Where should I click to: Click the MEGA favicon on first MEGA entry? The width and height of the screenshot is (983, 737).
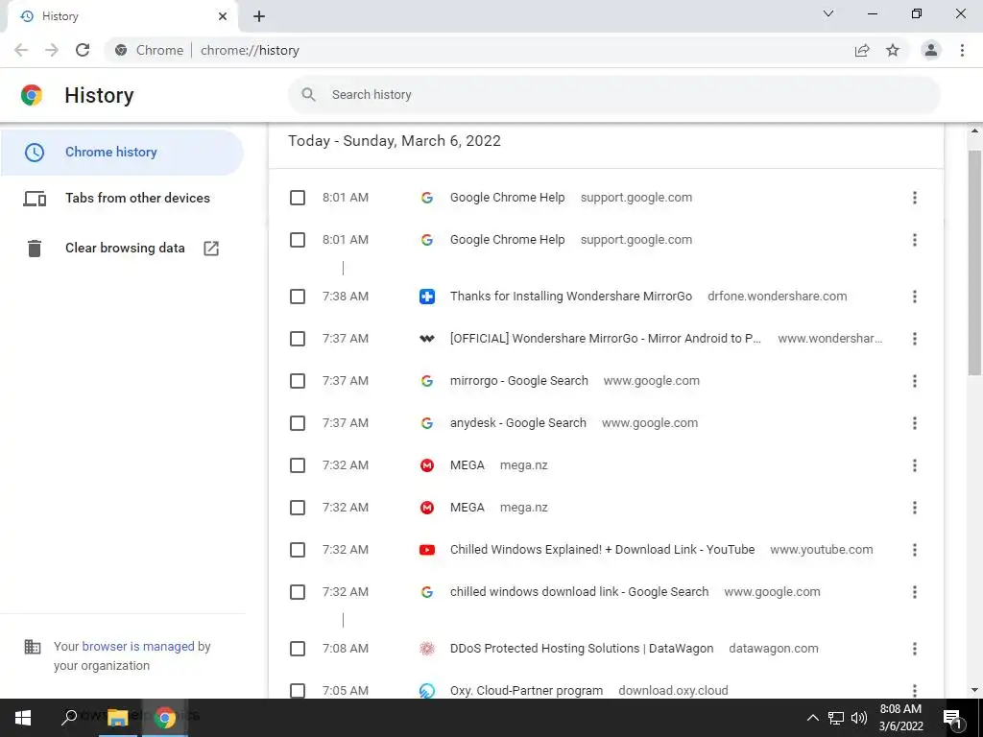coord(427,465)
